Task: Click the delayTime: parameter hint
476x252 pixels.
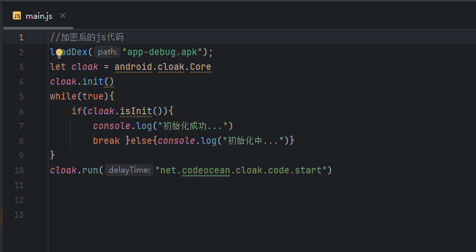Action: [129, 170]
